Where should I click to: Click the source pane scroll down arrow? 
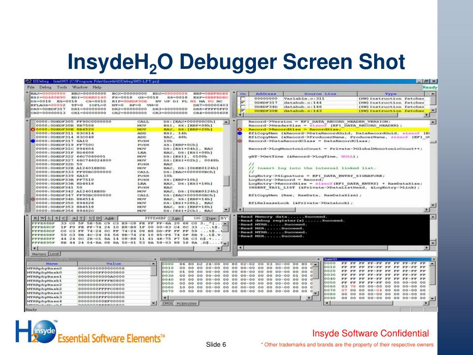[x=433, y=205]
